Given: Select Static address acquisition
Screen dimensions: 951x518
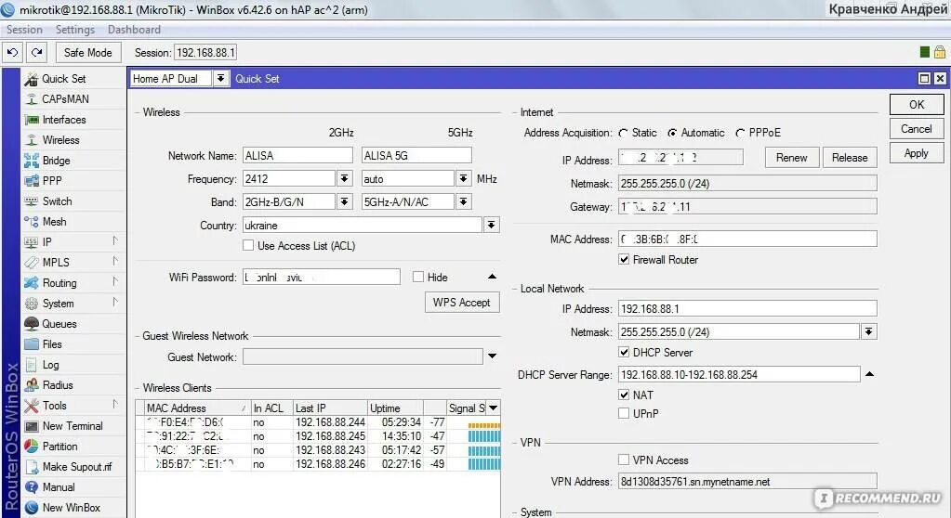Looking at the screenshot, I should pos(624,133).
